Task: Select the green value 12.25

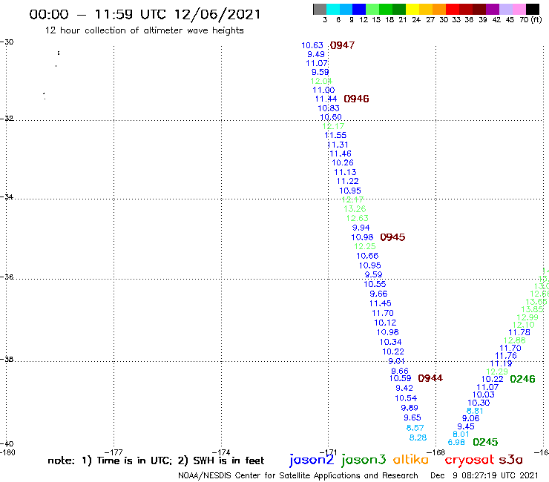Action: coord(364,246)
